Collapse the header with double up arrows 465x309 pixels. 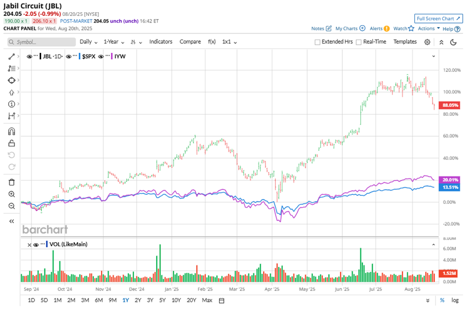click(x=441, y=42)
